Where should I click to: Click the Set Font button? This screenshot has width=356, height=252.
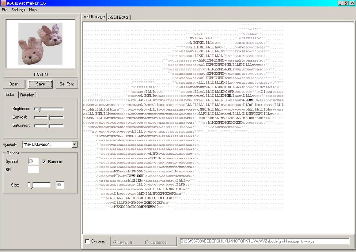[x=67, y=84]
